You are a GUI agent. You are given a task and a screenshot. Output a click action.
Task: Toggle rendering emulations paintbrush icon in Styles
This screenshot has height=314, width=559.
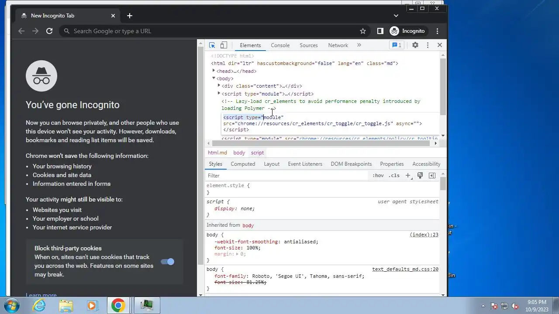click(x=420, y=175)
